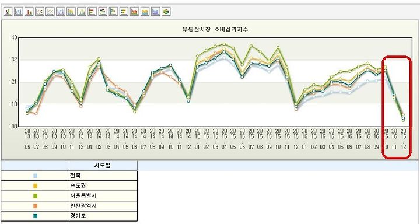Click the 2015 04 x-axis label
420x224 pixels.
pos(224,139)
